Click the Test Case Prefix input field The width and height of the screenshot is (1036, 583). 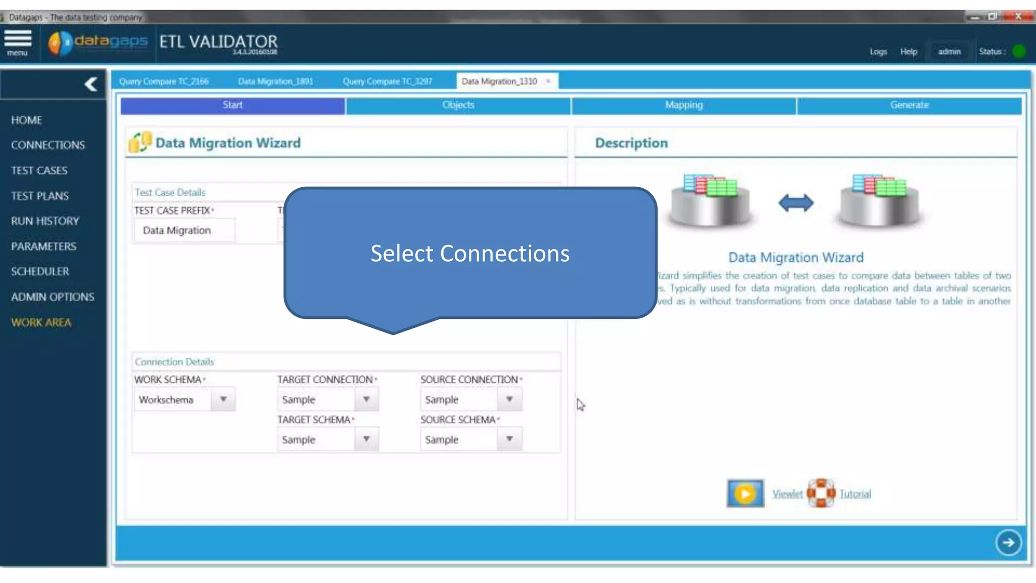[185, 230]
